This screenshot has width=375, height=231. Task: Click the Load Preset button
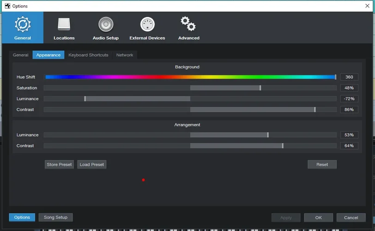click(x=91, y=164)
